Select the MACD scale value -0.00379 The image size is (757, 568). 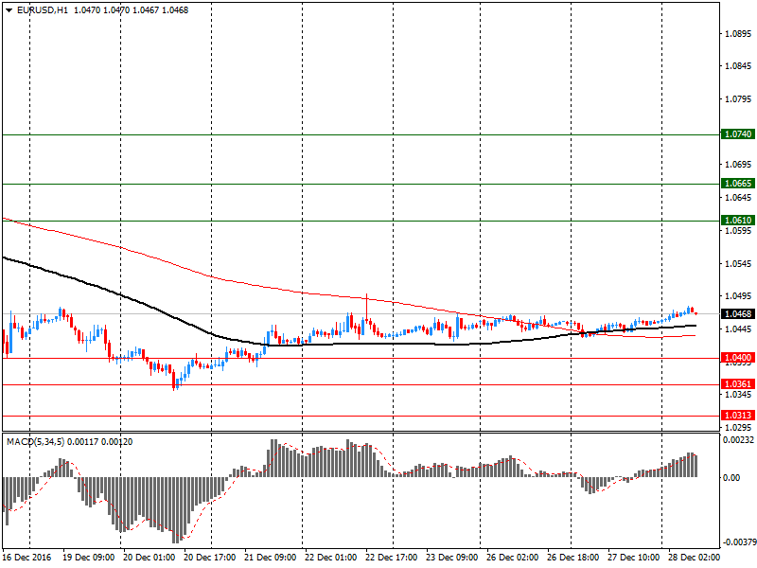coord(738,541)
